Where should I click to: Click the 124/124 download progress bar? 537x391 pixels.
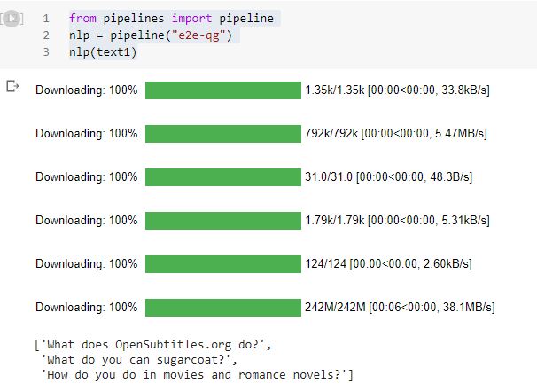point(222,263)
